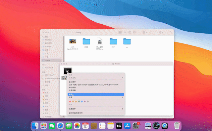Expand the 快速操作 submenu

(96, 109)
